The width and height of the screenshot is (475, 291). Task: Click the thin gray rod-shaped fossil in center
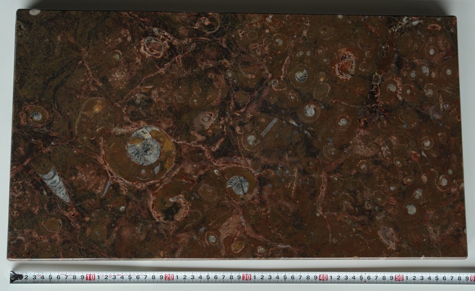[x=269, y=127]
